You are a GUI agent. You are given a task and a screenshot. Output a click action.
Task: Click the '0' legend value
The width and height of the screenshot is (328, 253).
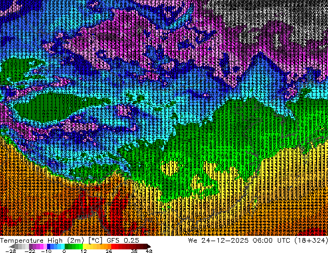[x=64, y=251]
